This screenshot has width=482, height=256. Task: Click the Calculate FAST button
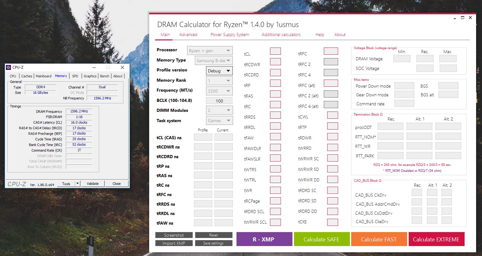(x=379, y=239)
